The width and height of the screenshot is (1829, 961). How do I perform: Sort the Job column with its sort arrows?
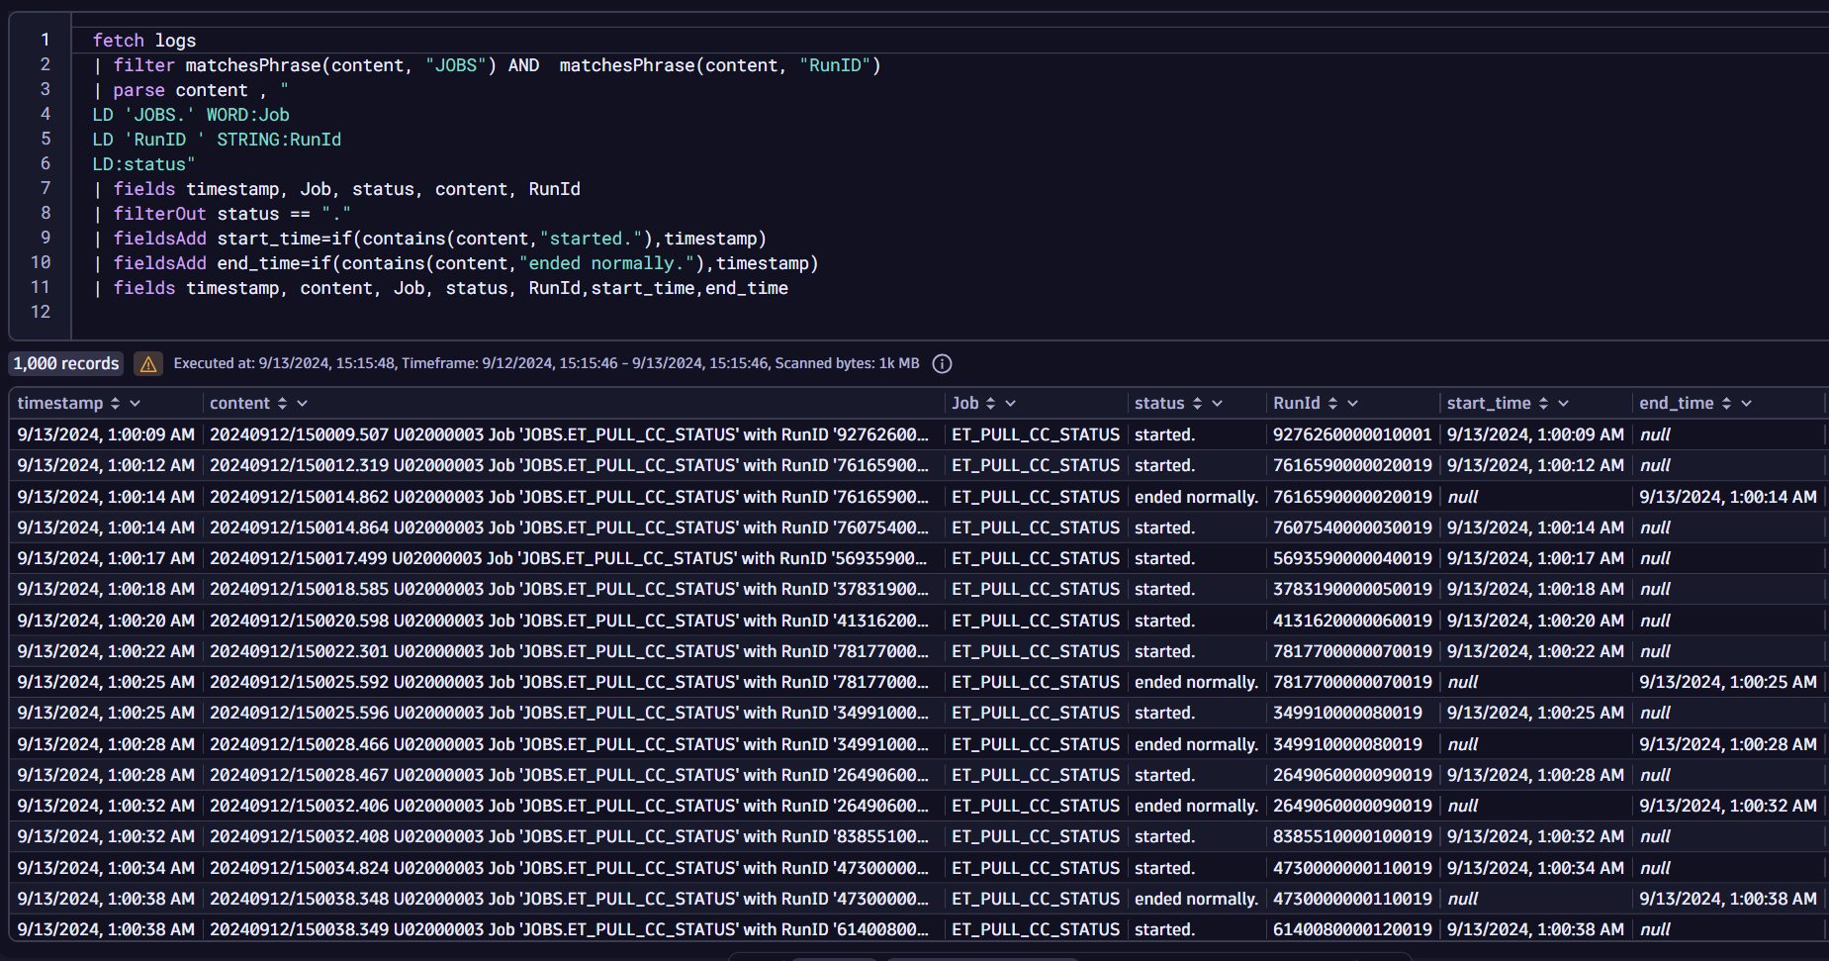(x=991, y=403)
